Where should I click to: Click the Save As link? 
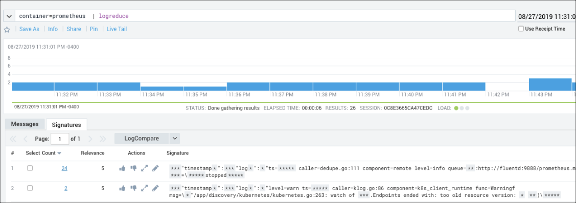point(30,29)
